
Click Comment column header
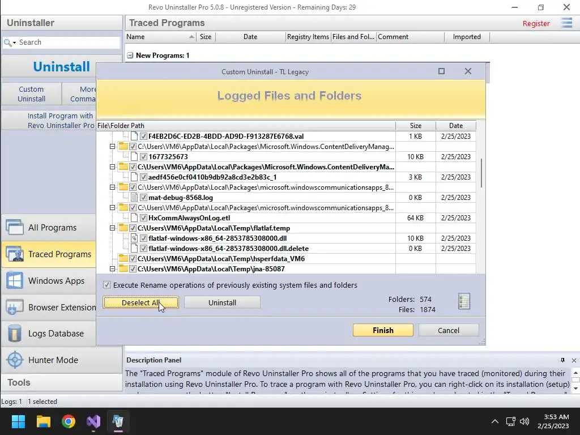pos(410,37)
